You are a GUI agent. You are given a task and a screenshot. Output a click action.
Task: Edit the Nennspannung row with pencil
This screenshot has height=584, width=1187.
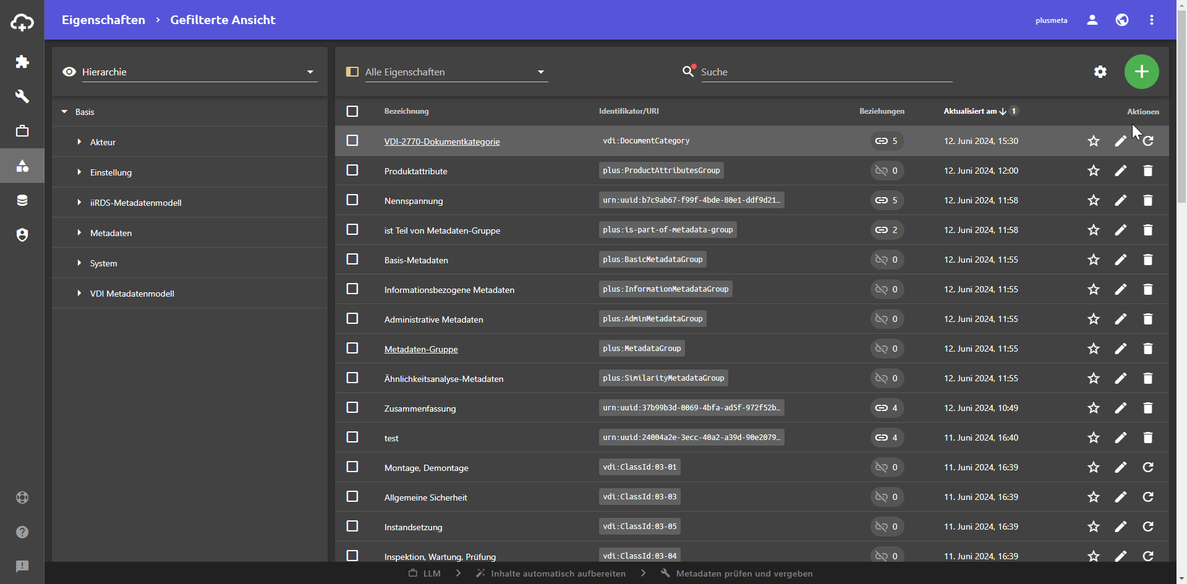[x=1121, y=200]
